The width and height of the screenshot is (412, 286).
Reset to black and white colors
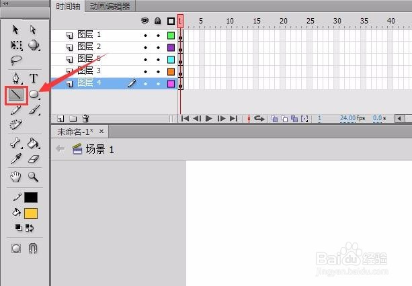pyautogui.click(x=18, y=228)
